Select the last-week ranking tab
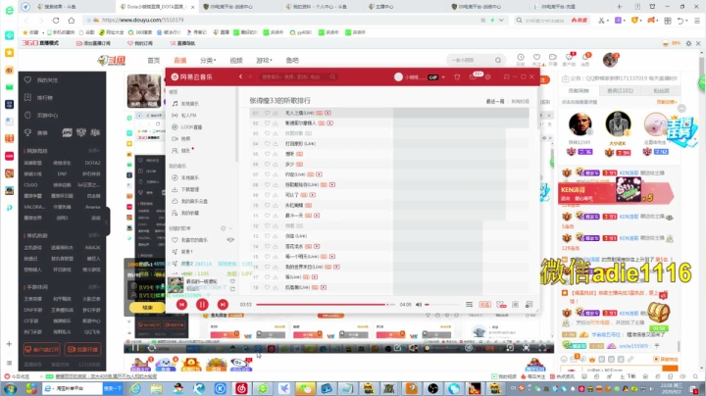The height and width of the screenshot is (396, 706). coord(495,101)
